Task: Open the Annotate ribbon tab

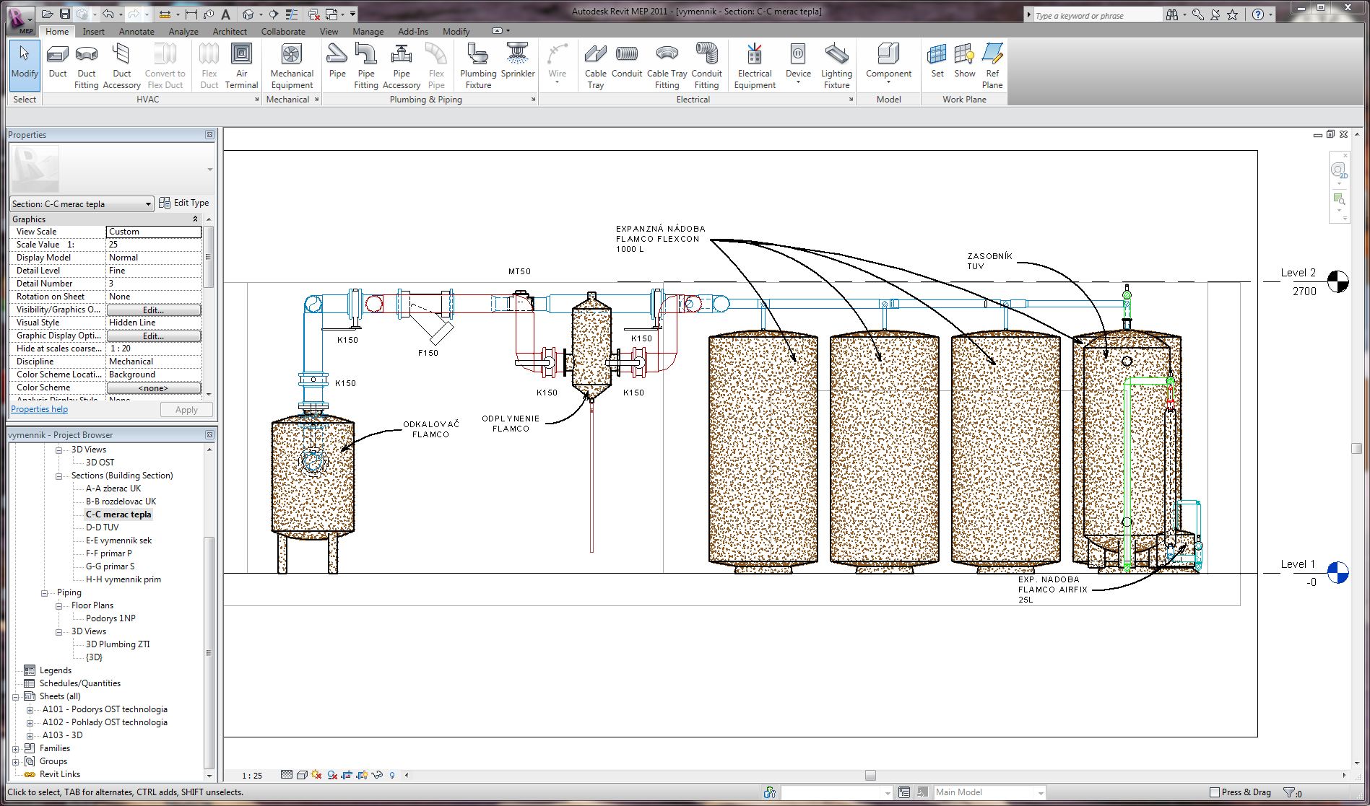Action: tap(136, 32)
